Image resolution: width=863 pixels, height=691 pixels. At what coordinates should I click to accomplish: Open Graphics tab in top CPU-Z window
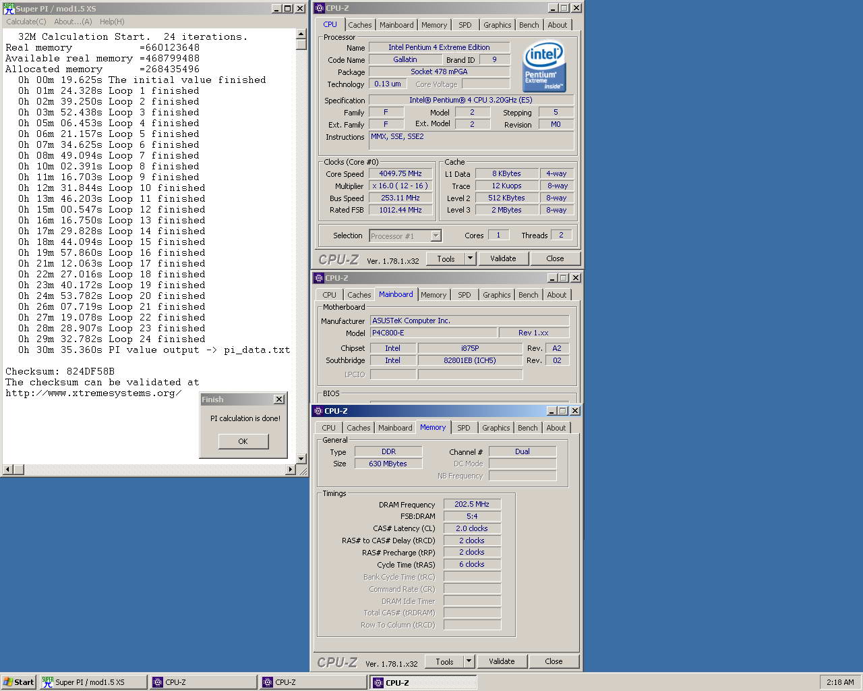[x=497, y=25]
